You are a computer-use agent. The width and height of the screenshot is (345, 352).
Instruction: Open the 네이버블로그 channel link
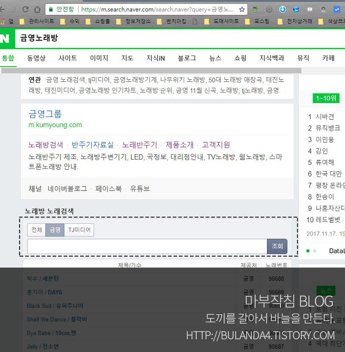67,189
